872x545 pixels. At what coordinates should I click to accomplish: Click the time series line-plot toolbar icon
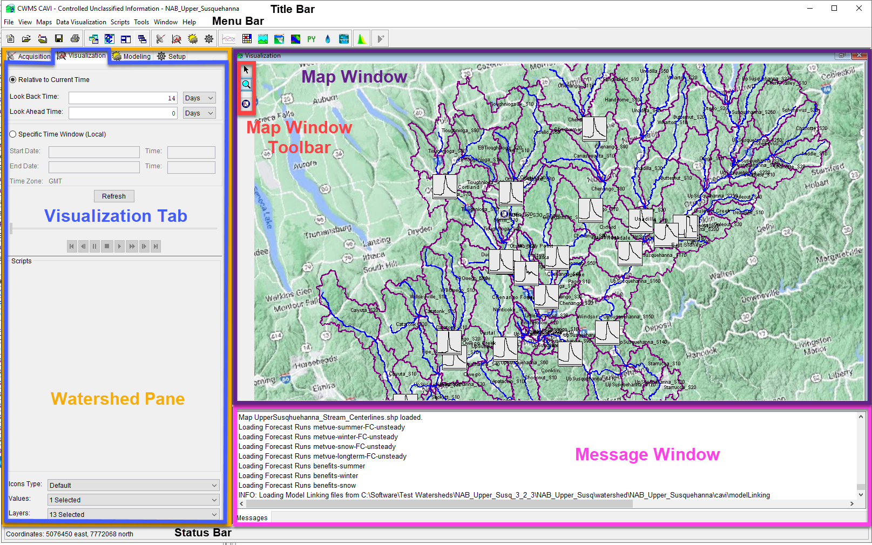pos(229,39)
